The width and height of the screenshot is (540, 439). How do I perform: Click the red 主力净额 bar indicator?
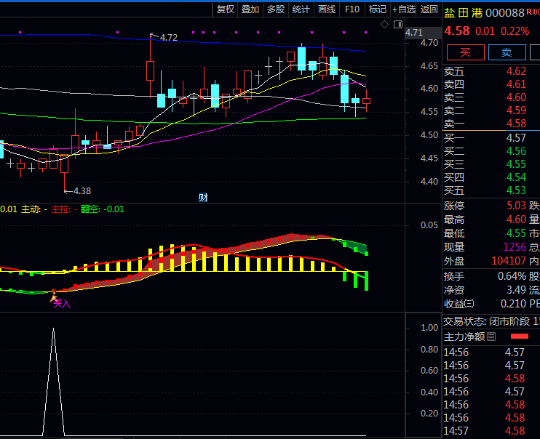coord(519,337)
